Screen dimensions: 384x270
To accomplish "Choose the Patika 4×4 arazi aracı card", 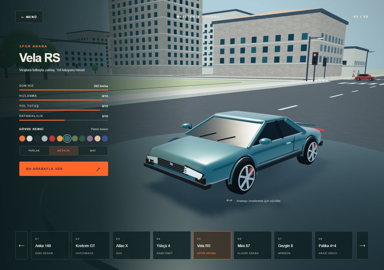I will [334, 245].
